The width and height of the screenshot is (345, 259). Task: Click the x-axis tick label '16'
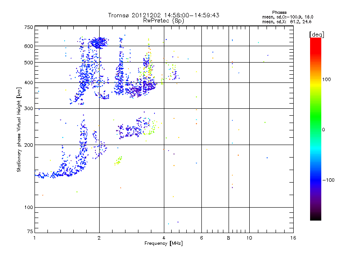(293, 238)
